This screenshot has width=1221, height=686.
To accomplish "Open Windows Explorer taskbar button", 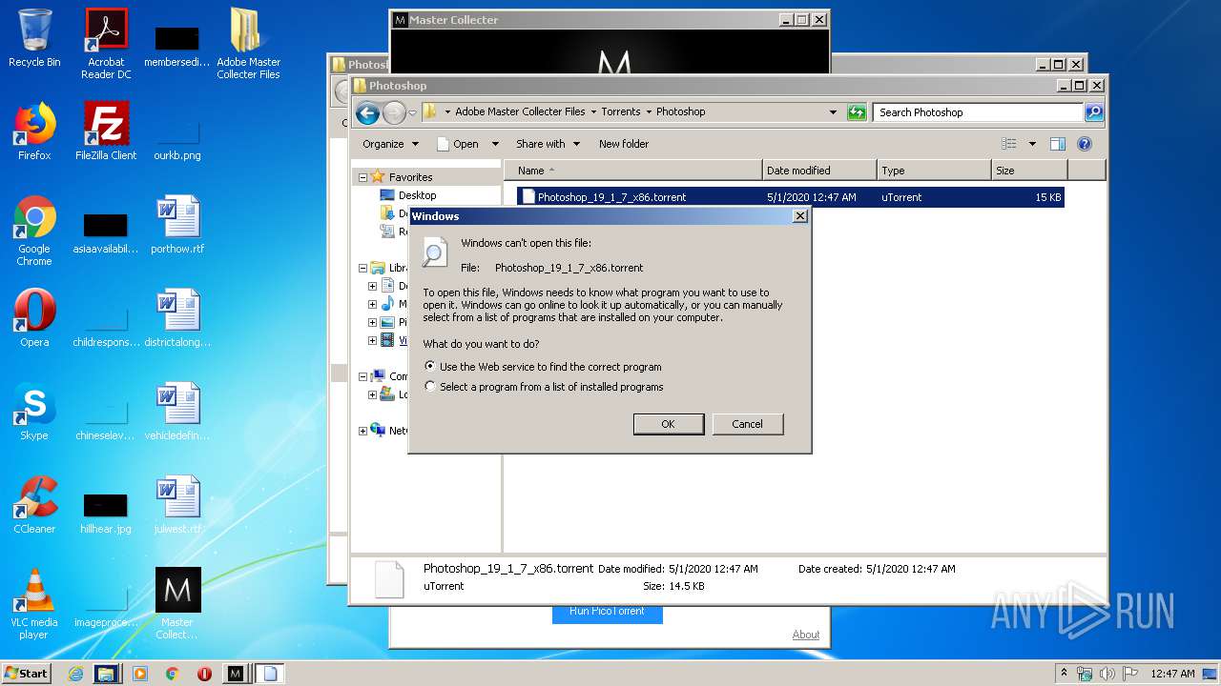I will [107, 674].
